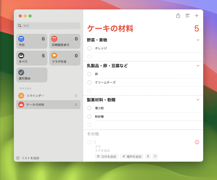Image resolution: width=217 pixels, height=180 pixels.
Task: Click 場所を追加 to add a location
Action: pyautogui.click(x=132, y=156)
